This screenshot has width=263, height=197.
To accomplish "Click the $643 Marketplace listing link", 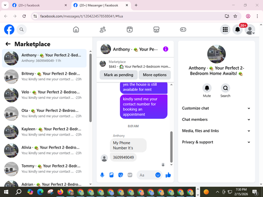I will point(135,64).
